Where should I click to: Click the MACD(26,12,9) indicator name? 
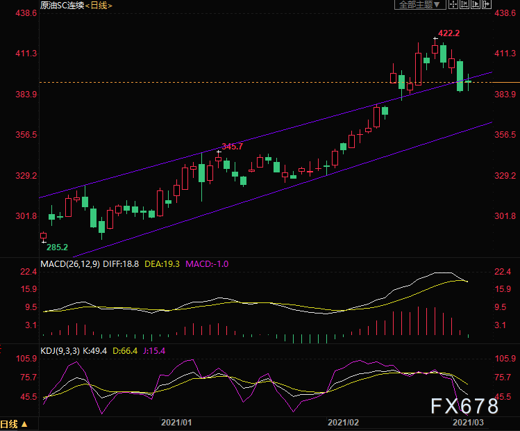[70, 264]
